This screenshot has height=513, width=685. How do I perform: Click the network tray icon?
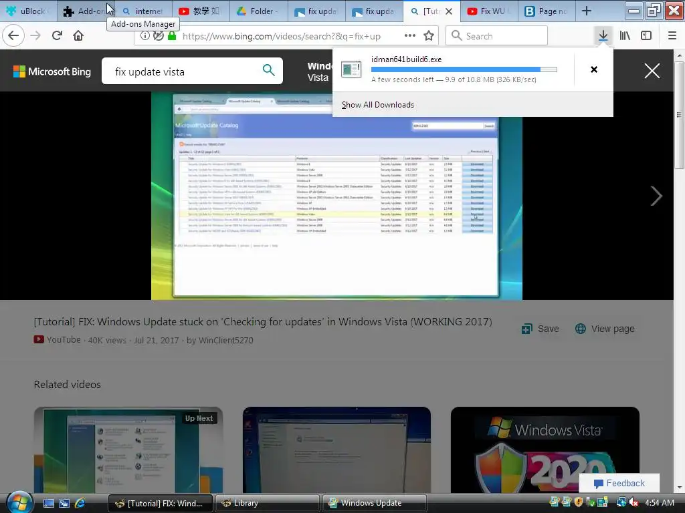(x=621, y=502)
